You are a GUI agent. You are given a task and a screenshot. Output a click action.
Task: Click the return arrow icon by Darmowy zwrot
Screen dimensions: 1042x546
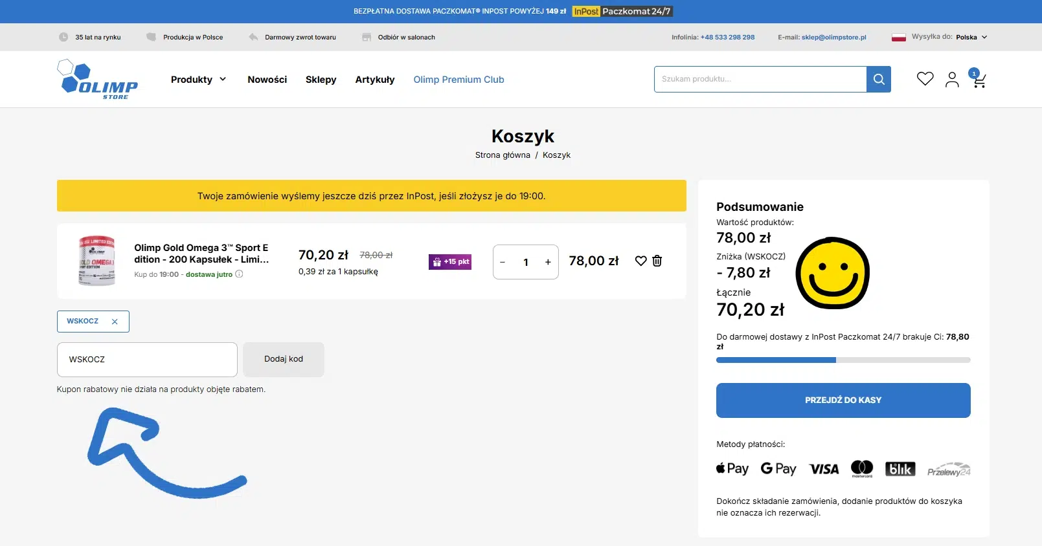pyautogui.click(x=253, y=37)
